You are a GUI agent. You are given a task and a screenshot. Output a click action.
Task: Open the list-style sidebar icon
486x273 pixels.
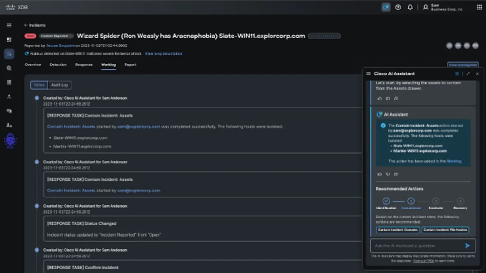click(x=9, y=82)
